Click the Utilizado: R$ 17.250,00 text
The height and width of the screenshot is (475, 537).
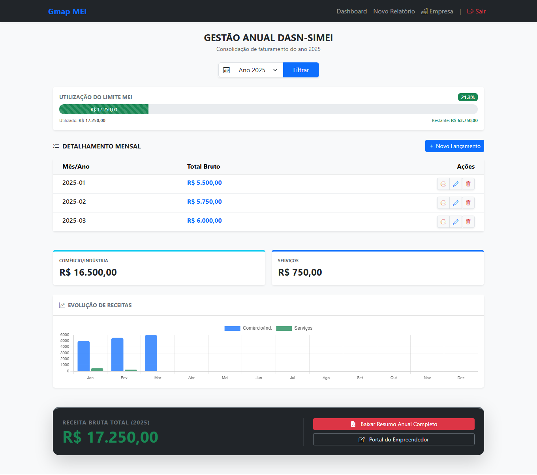pyautogui.click(x=82, y=120)
